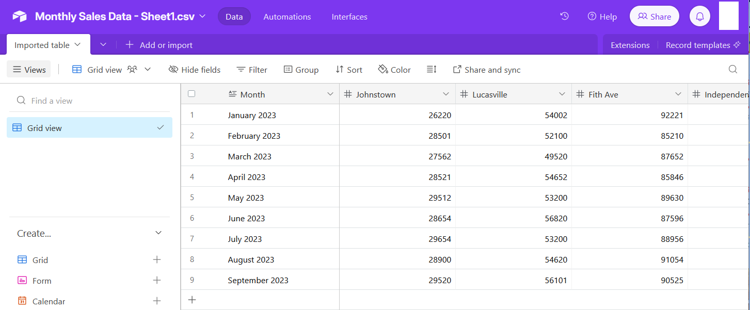Click the row height adjustment icon
Screen dimensions: 750x310
(432, 70)
